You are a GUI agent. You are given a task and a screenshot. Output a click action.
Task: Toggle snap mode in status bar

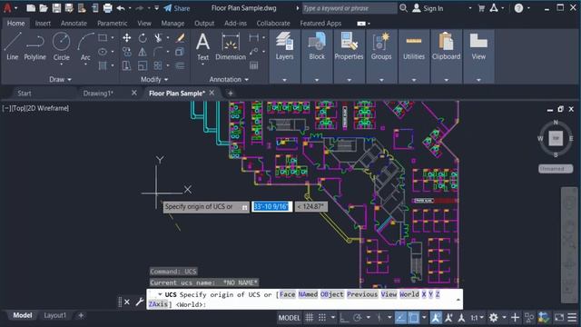[322, 318]
